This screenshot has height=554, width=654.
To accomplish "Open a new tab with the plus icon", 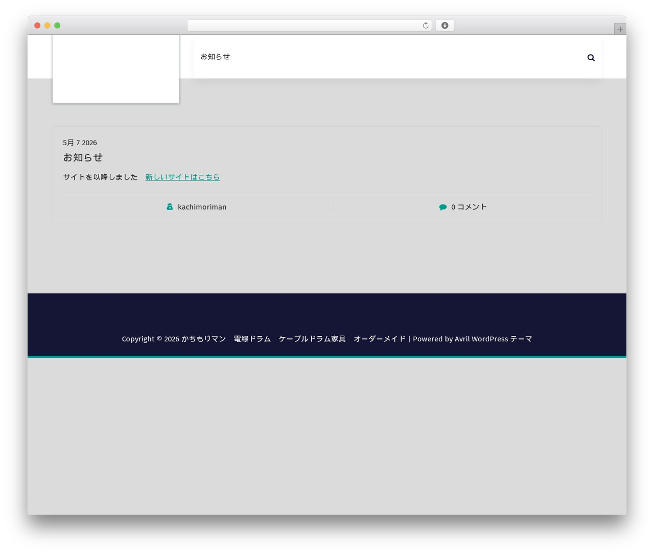I will coord(620,29).
